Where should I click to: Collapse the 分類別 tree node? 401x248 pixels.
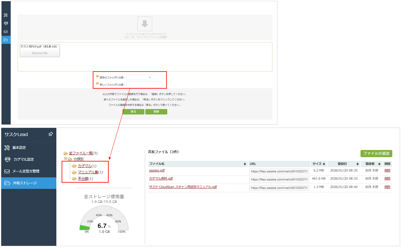[x=66, y=159]
